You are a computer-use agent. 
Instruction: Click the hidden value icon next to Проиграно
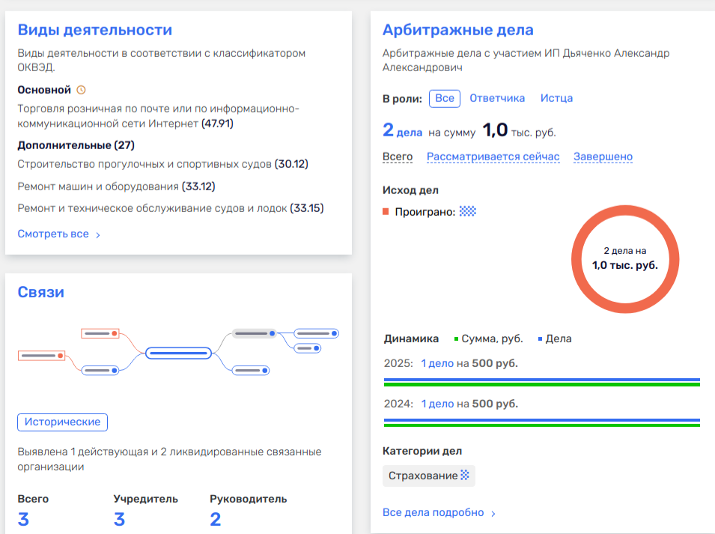(x=467, y=212)
